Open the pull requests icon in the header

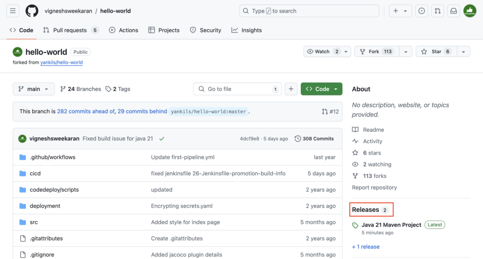[437, 11]
